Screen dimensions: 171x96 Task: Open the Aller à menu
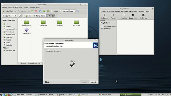pos(26,7)
